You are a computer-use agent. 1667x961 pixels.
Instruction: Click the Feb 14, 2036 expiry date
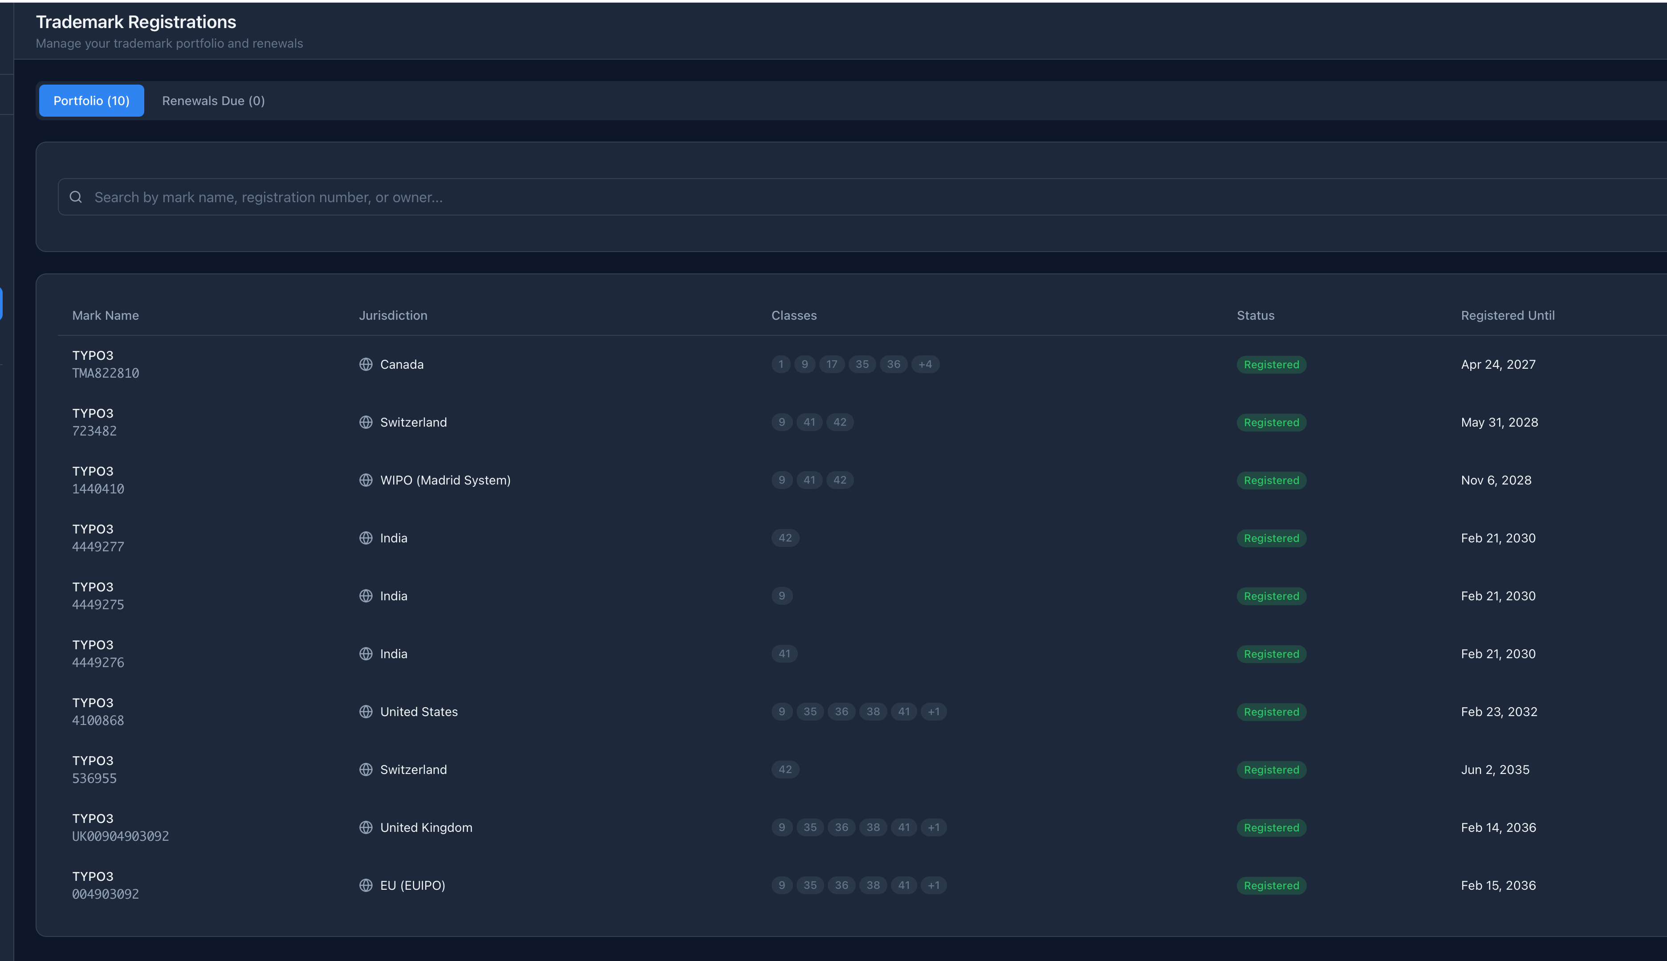point(1498,828)
